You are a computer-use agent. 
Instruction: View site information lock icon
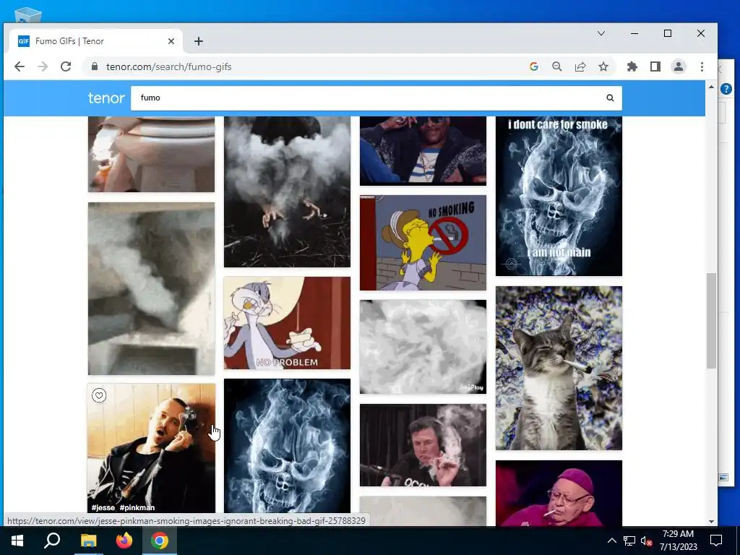click(x=95, y=66)
